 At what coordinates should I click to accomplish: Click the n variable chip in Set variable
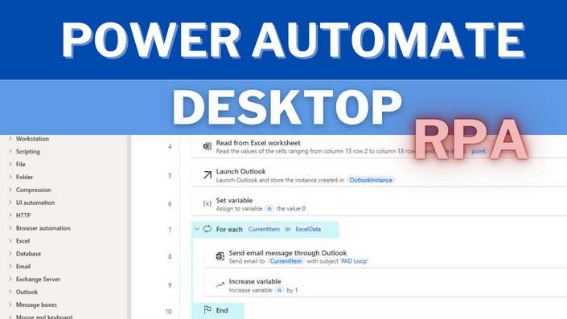point(269,208)
